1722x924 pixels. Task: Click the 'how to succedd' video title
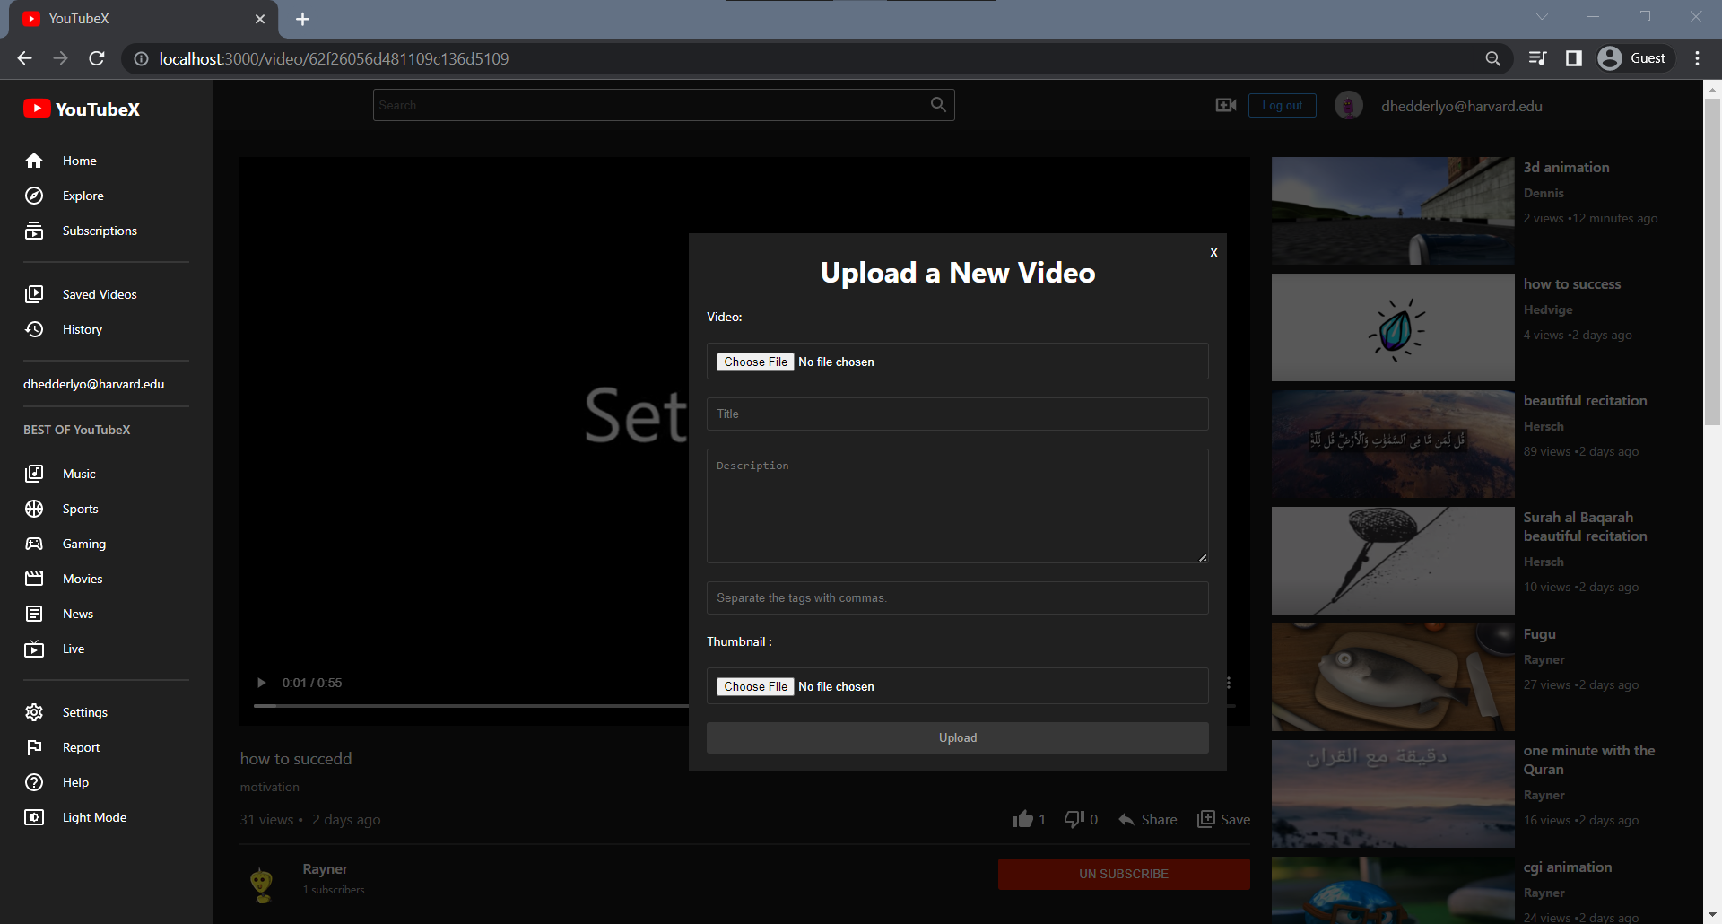point(296,759)
